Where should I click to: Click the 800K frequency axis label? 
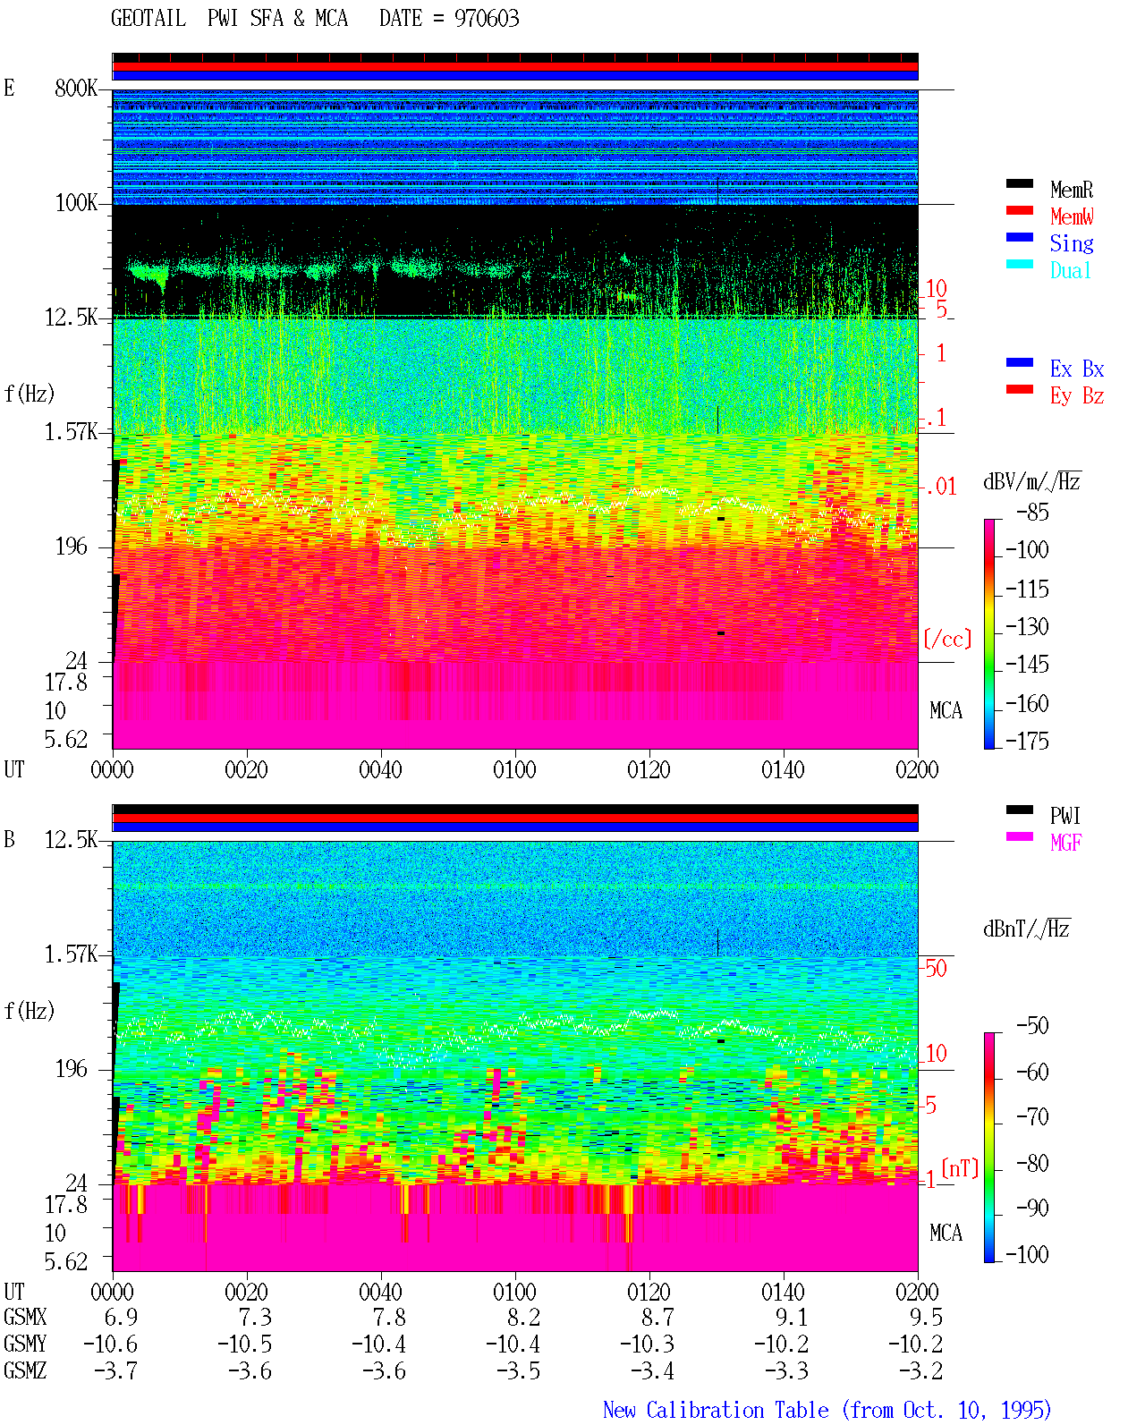point(76,89)
